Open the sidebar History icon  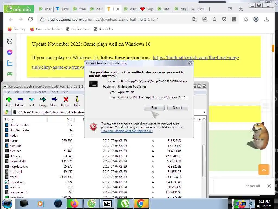tap(10, 41)
